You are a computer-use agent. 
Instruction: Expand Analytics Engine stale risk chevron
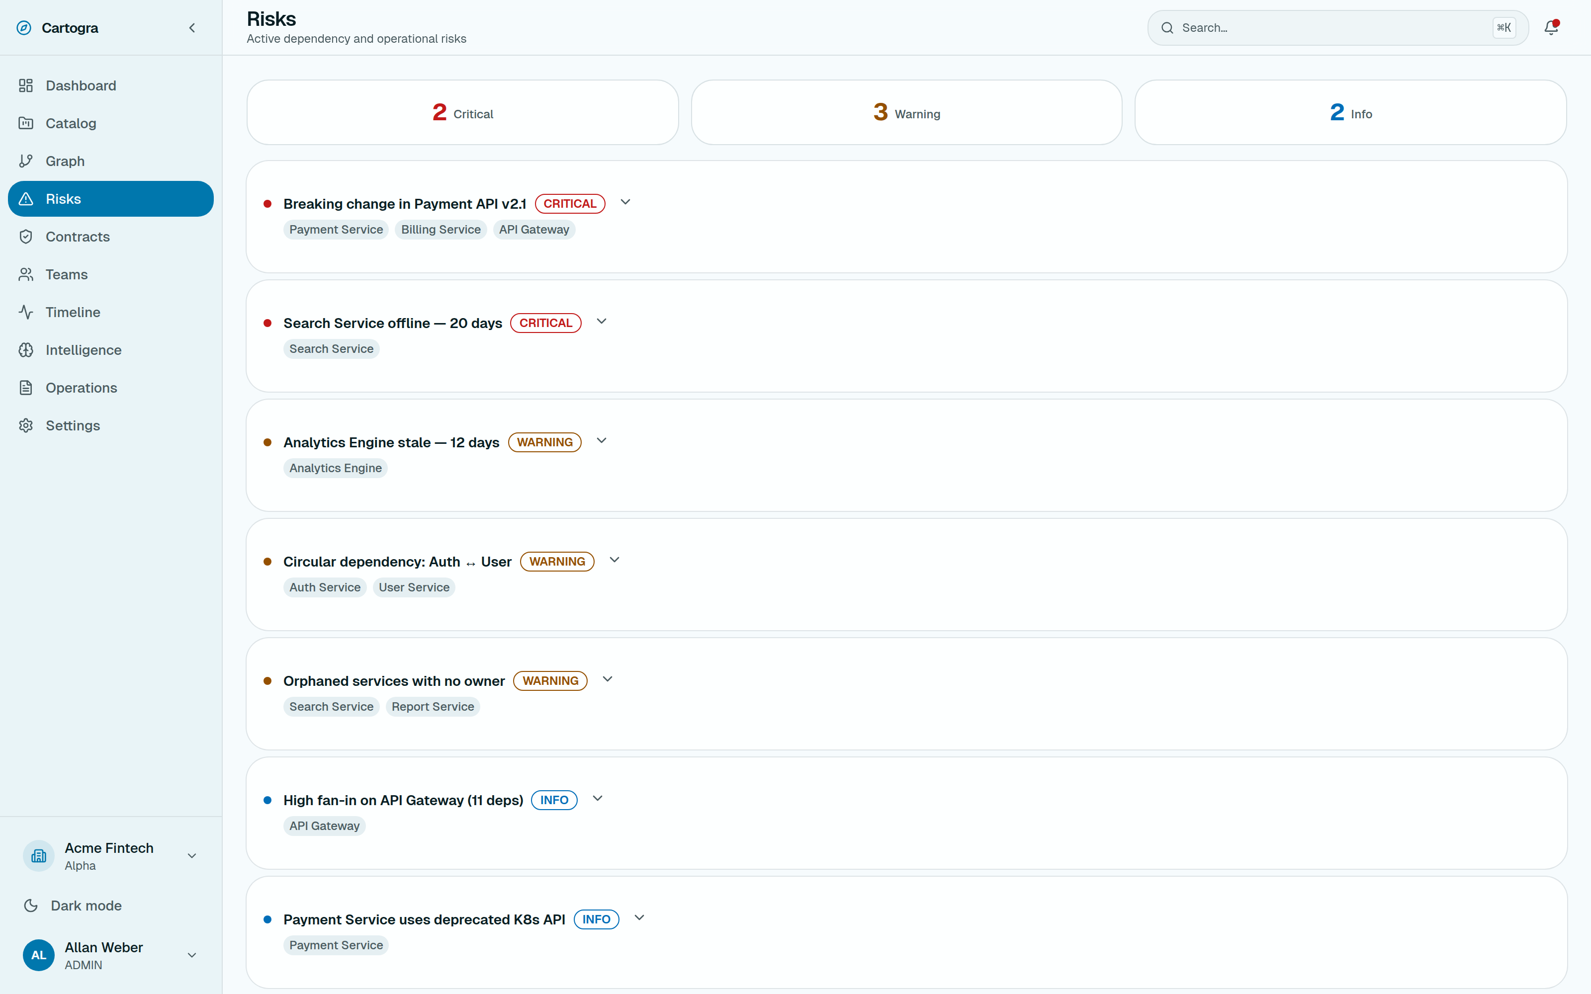coord(601,441)
